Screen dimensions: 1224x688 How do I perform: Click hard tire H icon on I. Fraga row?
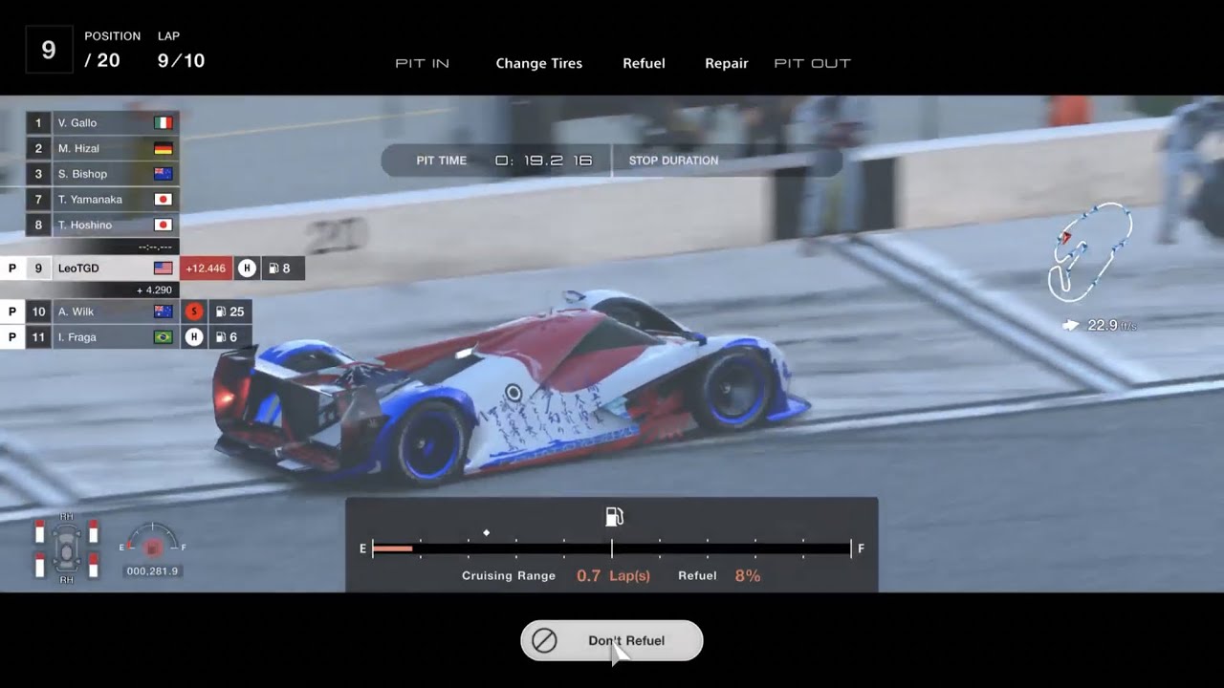[x=194, y=337]
